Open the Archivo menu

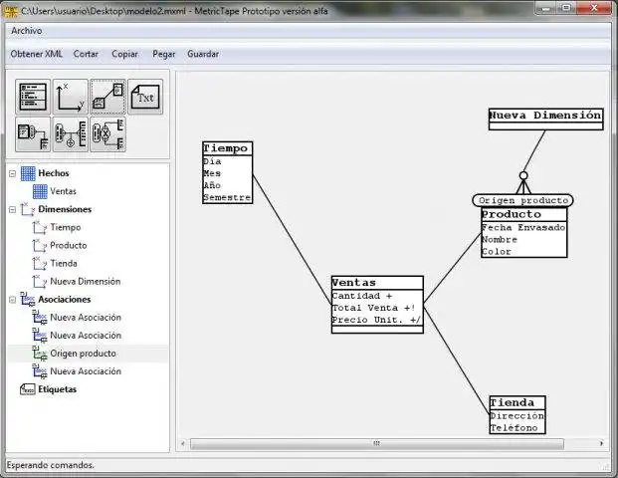[27, 31]
